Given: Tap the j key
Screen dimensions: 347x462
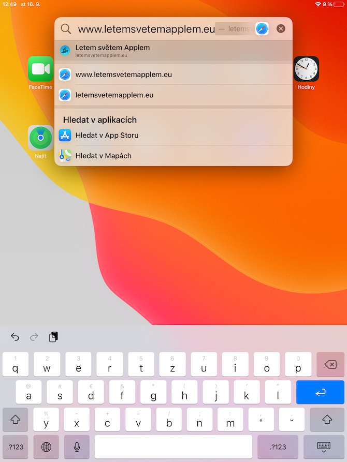Looking at the screenshot, I should 215,392.
